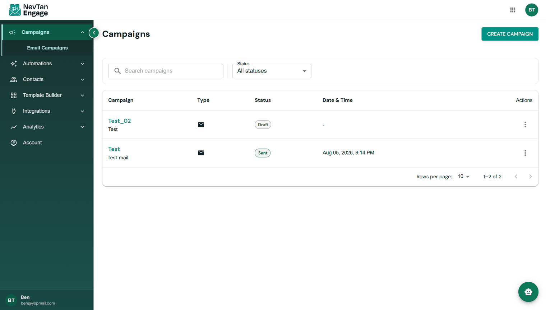Click the email type icon for Test campaign
This screenshot has height=310, width=546.
(201, 153)
